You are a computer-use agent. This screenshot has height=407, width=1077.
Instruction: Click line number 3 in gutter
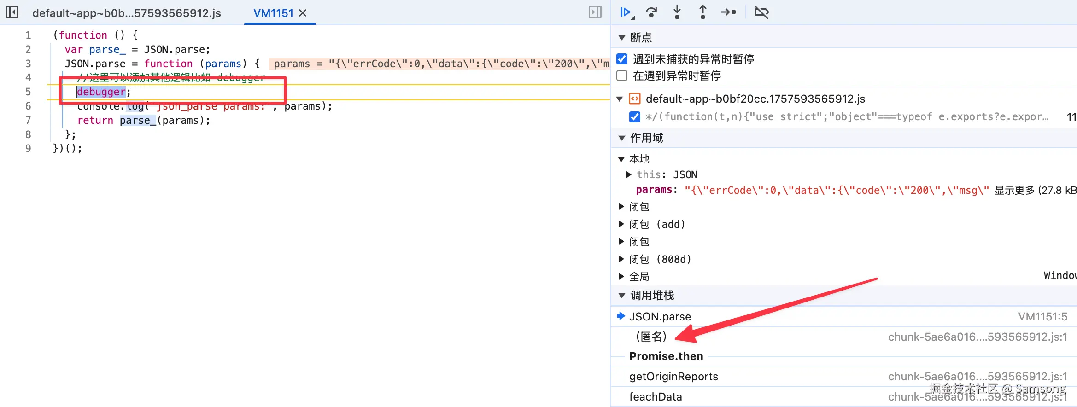click(x=28, y=64)
